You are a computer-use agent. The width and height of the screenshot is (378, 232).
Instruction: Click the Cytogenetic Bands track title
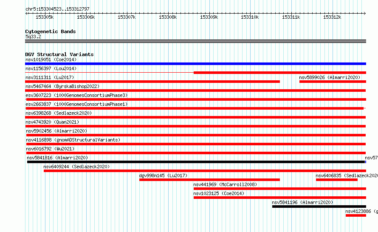(51, 31)
